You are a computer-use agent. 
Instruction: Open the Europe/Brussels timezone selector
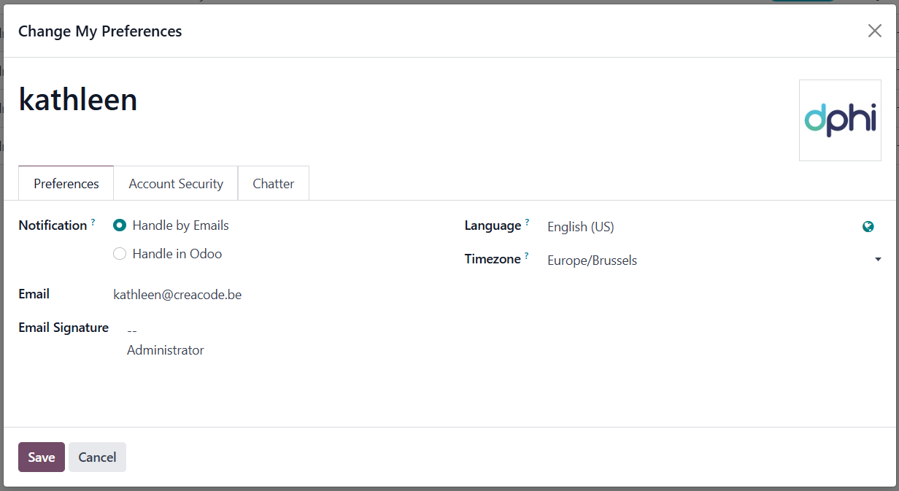(x=592, y=260)
